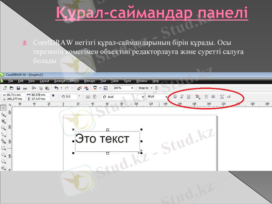This screenshot has width=272, height=204.
Task: Click the Paste icon on the standard toolbar
Action: pyautogui.click(x=48, y=88)
